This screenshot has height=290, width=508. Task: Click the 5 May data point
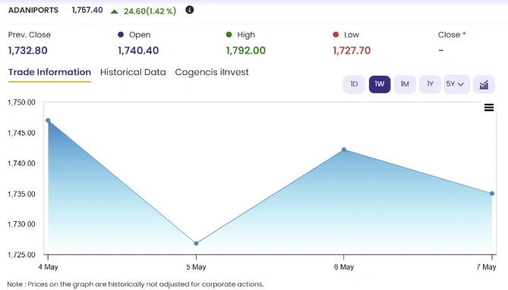196,243
